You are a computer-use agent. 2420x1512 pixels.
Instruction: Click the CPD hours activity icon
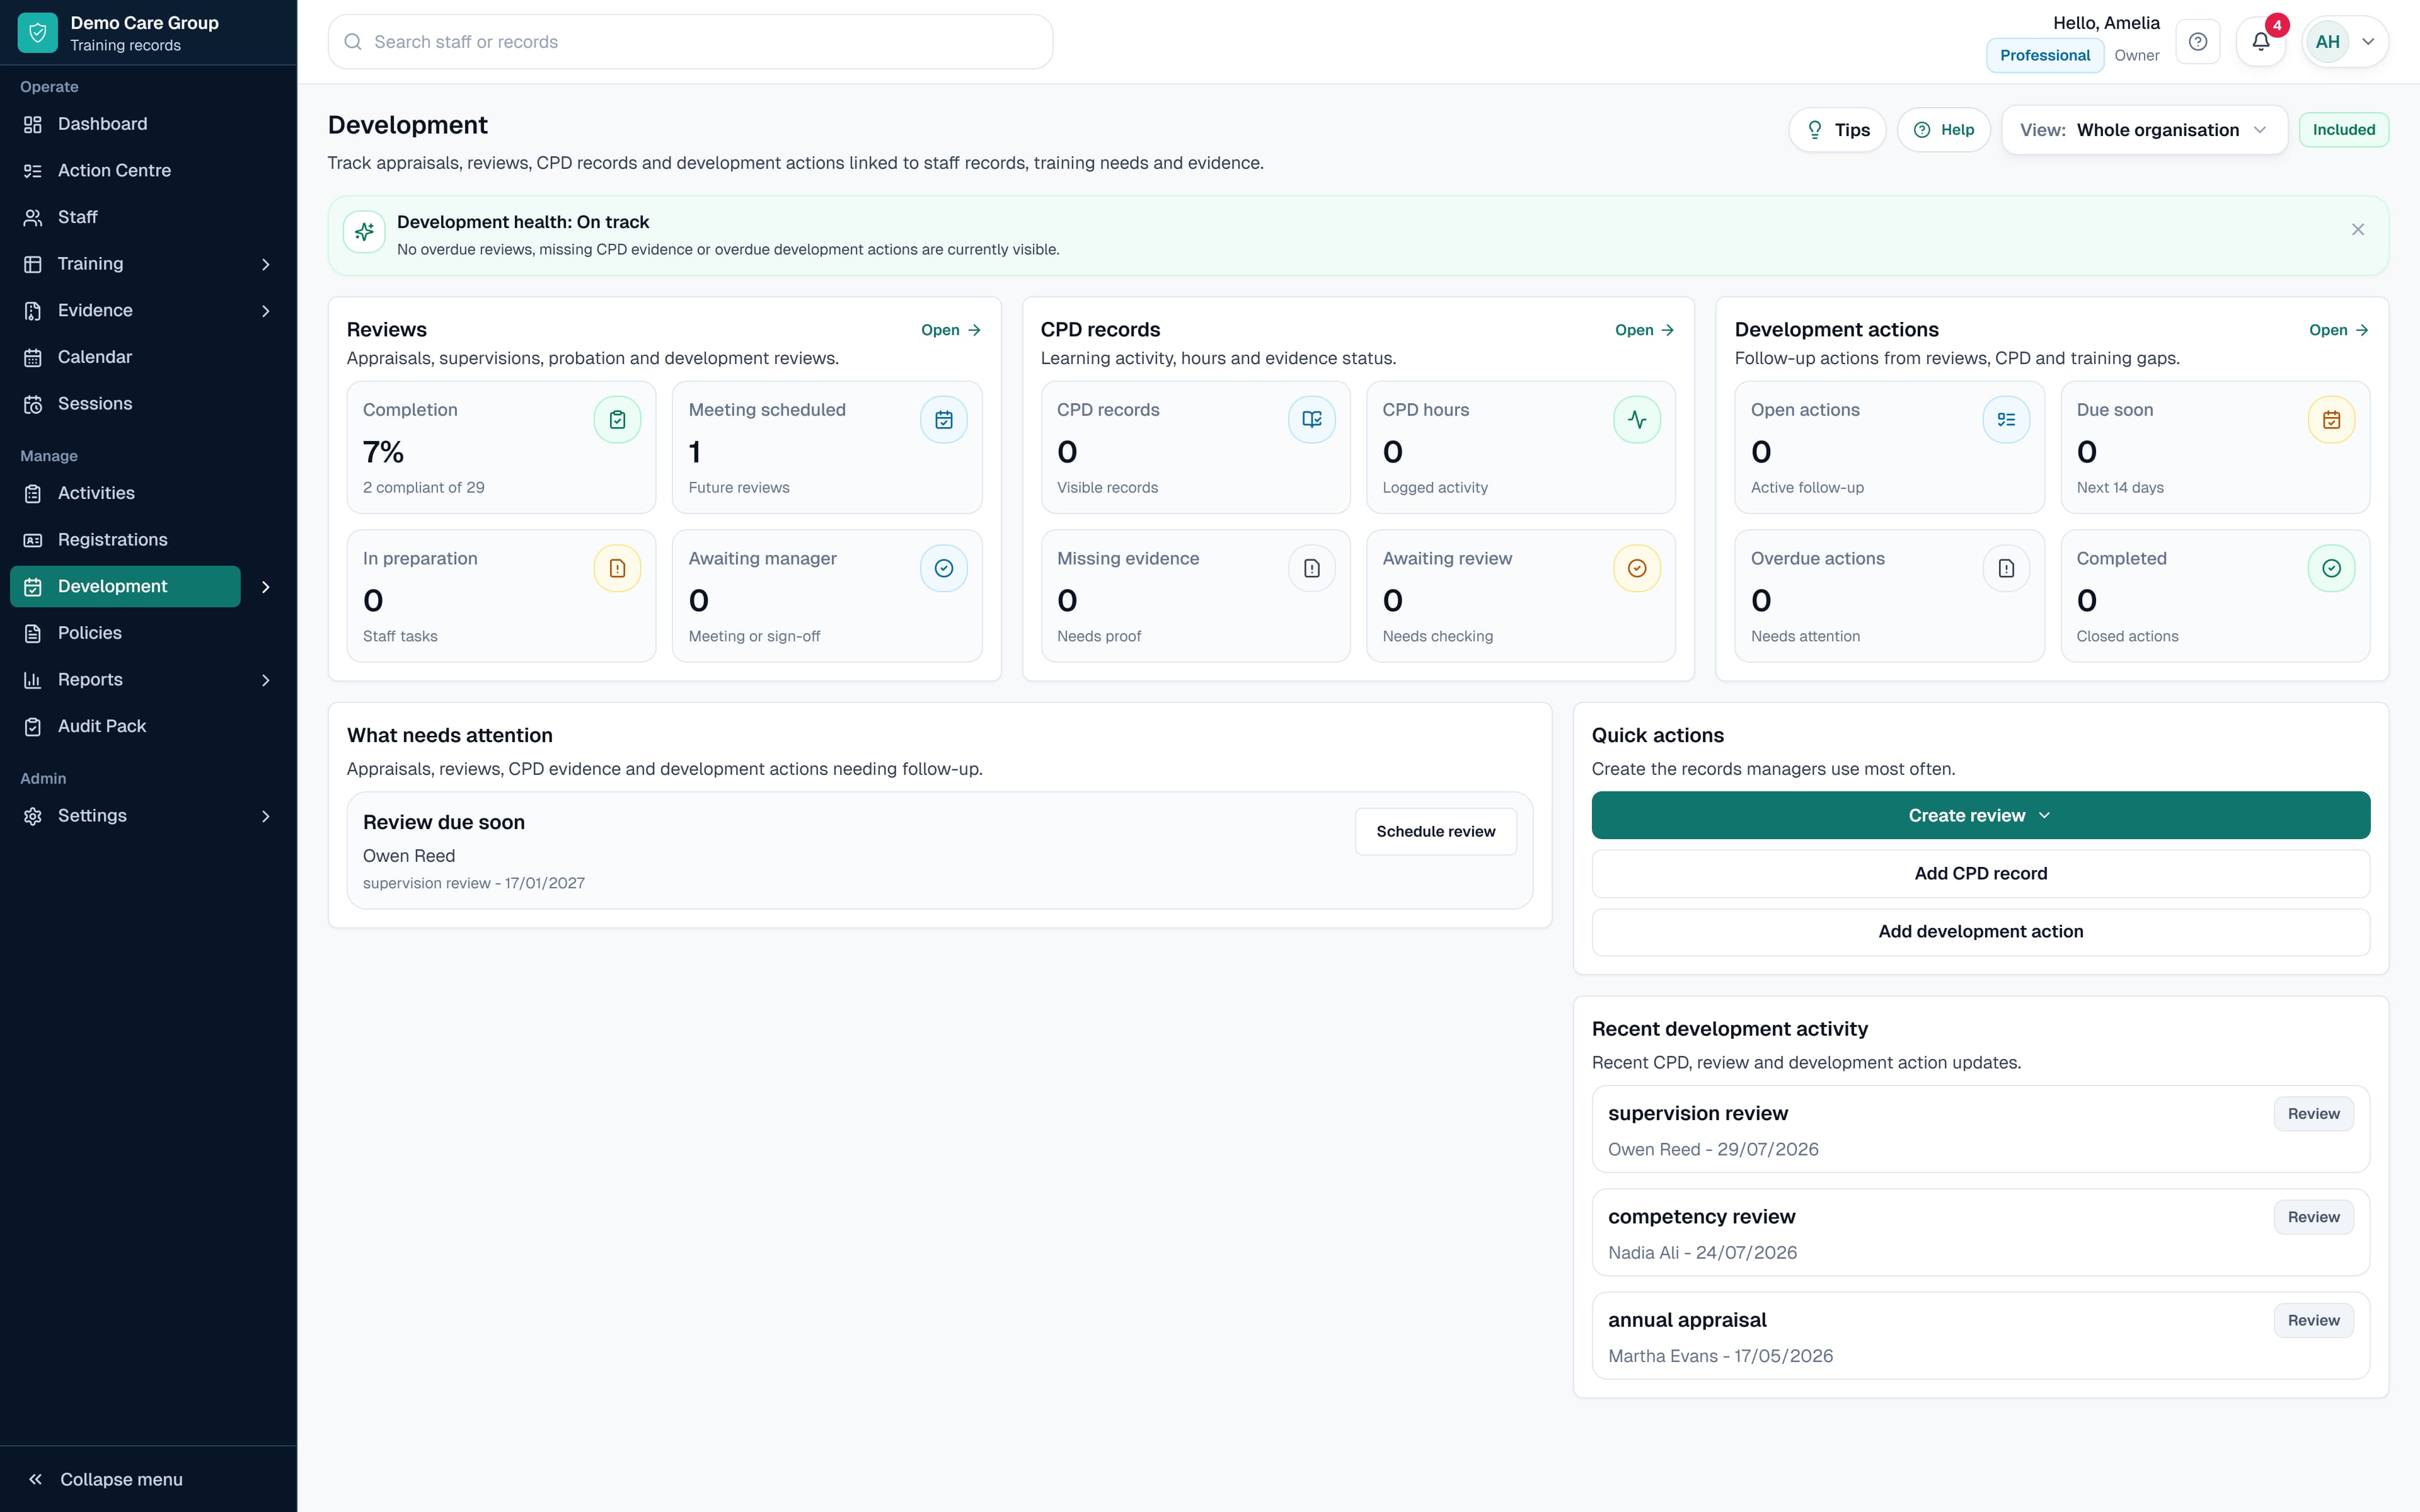pos(1637,420)
